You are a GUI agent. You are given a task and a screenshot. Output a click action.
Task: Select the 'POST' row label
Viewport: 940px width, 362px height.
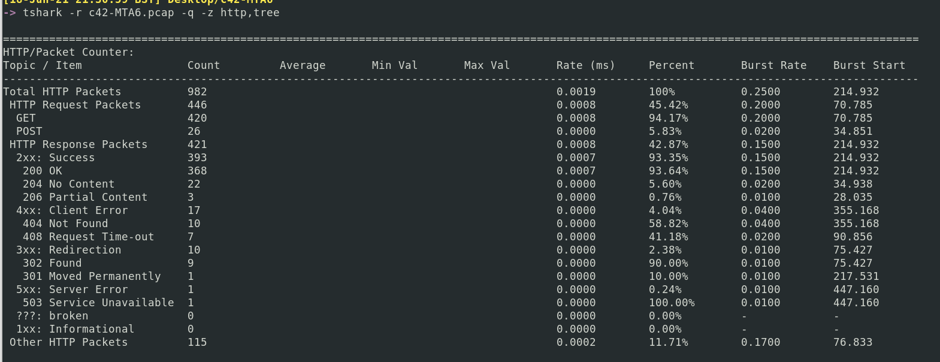coord(29,131)
